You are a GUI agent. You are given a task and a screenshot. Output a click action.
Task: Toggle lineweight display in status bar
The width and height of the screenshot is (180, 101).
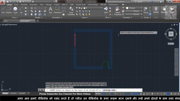(x=134, y=94)
